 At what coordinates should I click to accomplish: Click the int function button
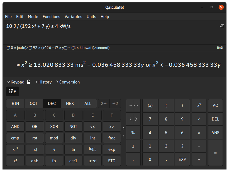92,138
